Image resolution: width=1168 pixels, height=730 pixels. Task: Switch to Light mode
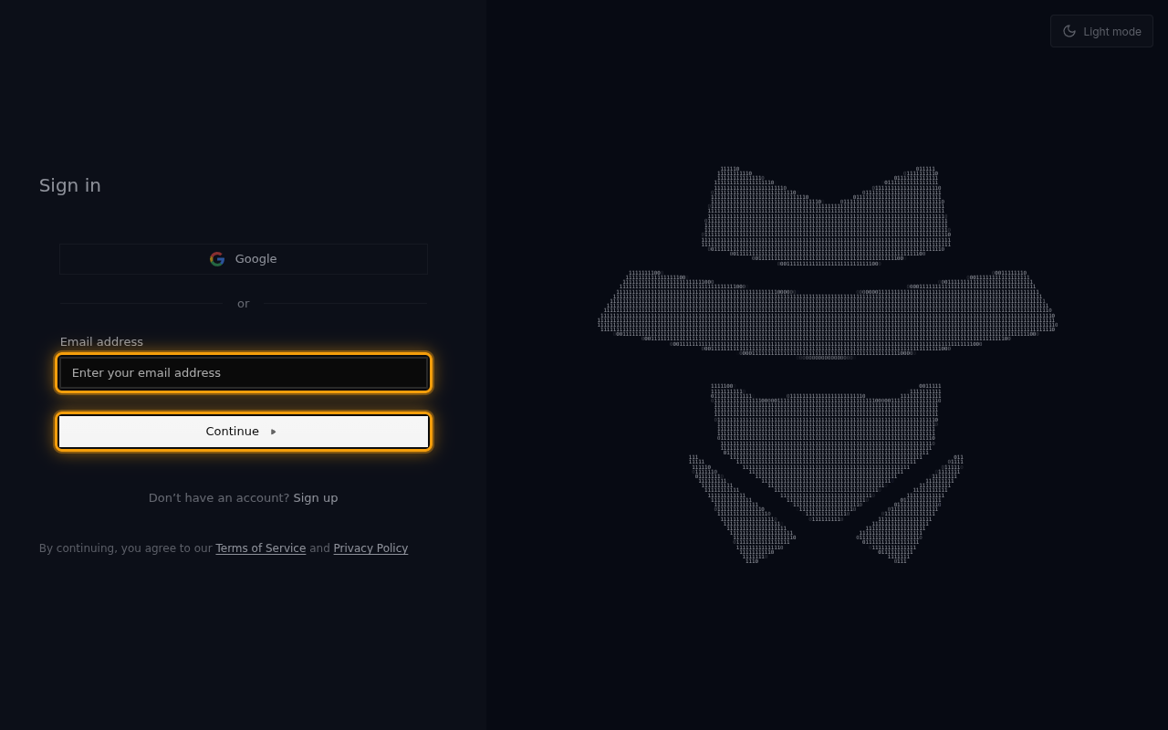click(1101, 31)
